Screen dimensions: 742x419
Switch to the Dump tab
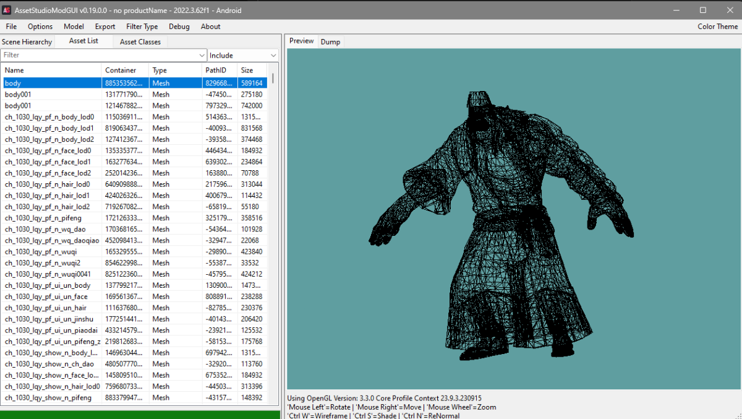(330, 42)
